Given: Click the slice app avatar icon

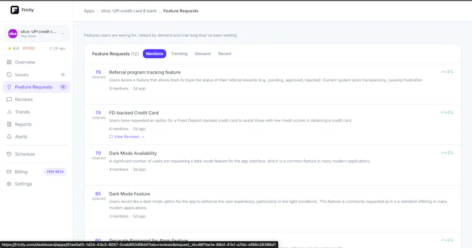Looking at the screenshot, I should coord(12,34).
